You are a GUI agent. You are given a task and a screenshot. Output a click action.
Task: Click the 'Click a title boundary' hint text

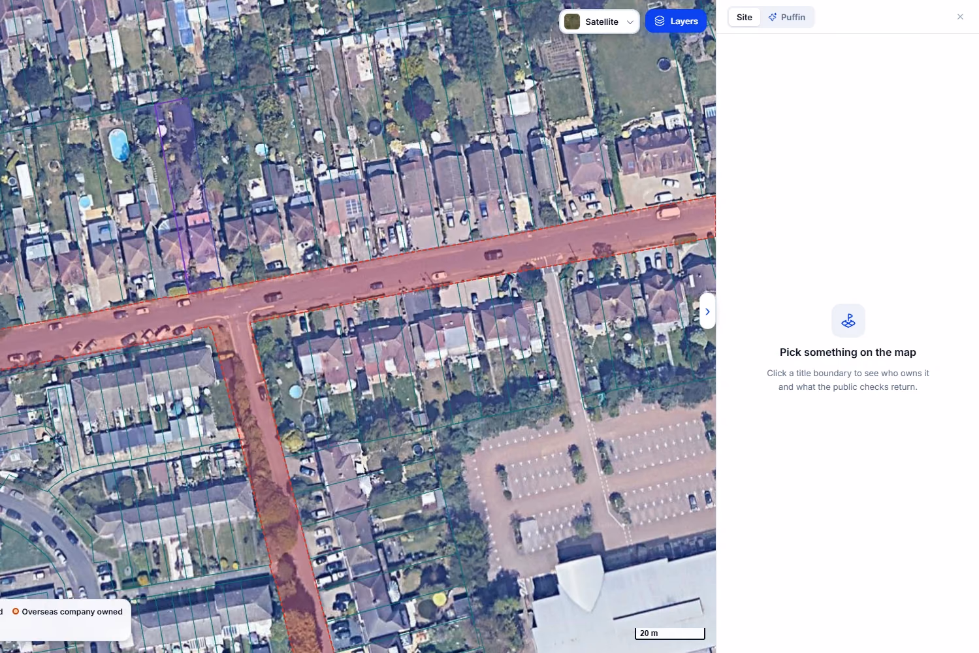848,380
